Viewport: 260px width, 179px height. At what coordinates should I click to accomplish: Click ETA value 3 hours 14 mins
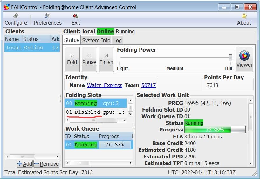pos(203,137)
